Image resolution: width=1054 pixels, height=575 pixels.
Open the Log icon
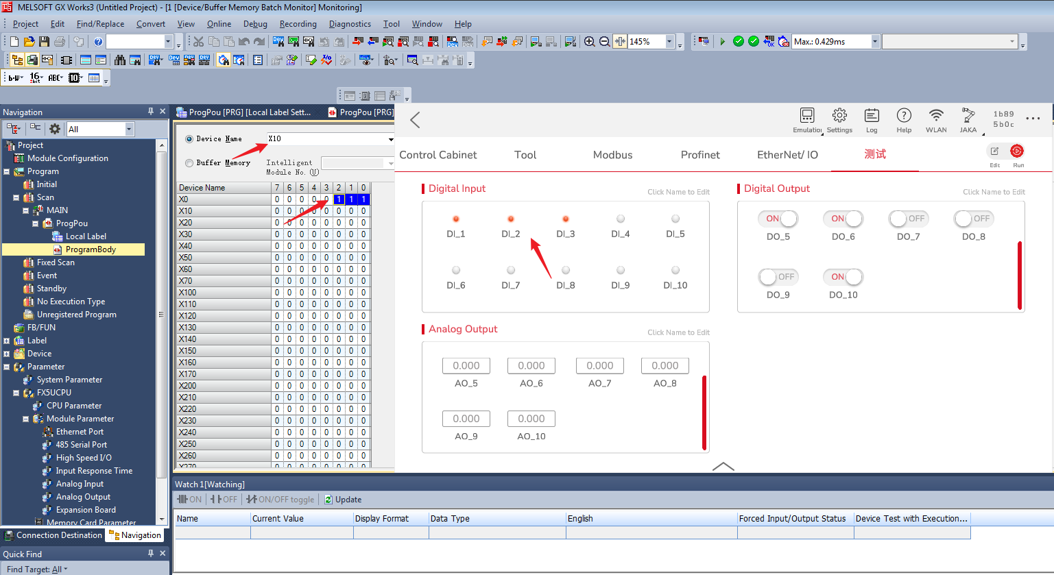tap(872, 116)
